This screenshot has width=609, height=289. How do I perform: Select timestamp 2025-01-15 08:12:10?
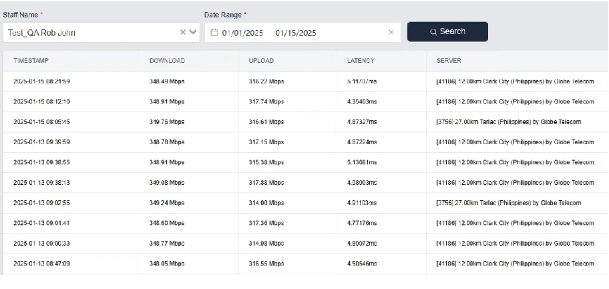41,101
